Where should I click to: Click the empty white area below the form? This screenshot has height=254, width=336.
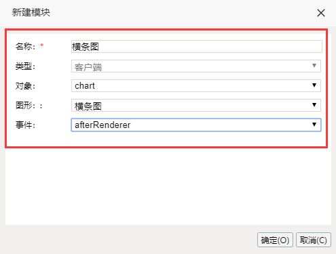(x=168, y=186)
